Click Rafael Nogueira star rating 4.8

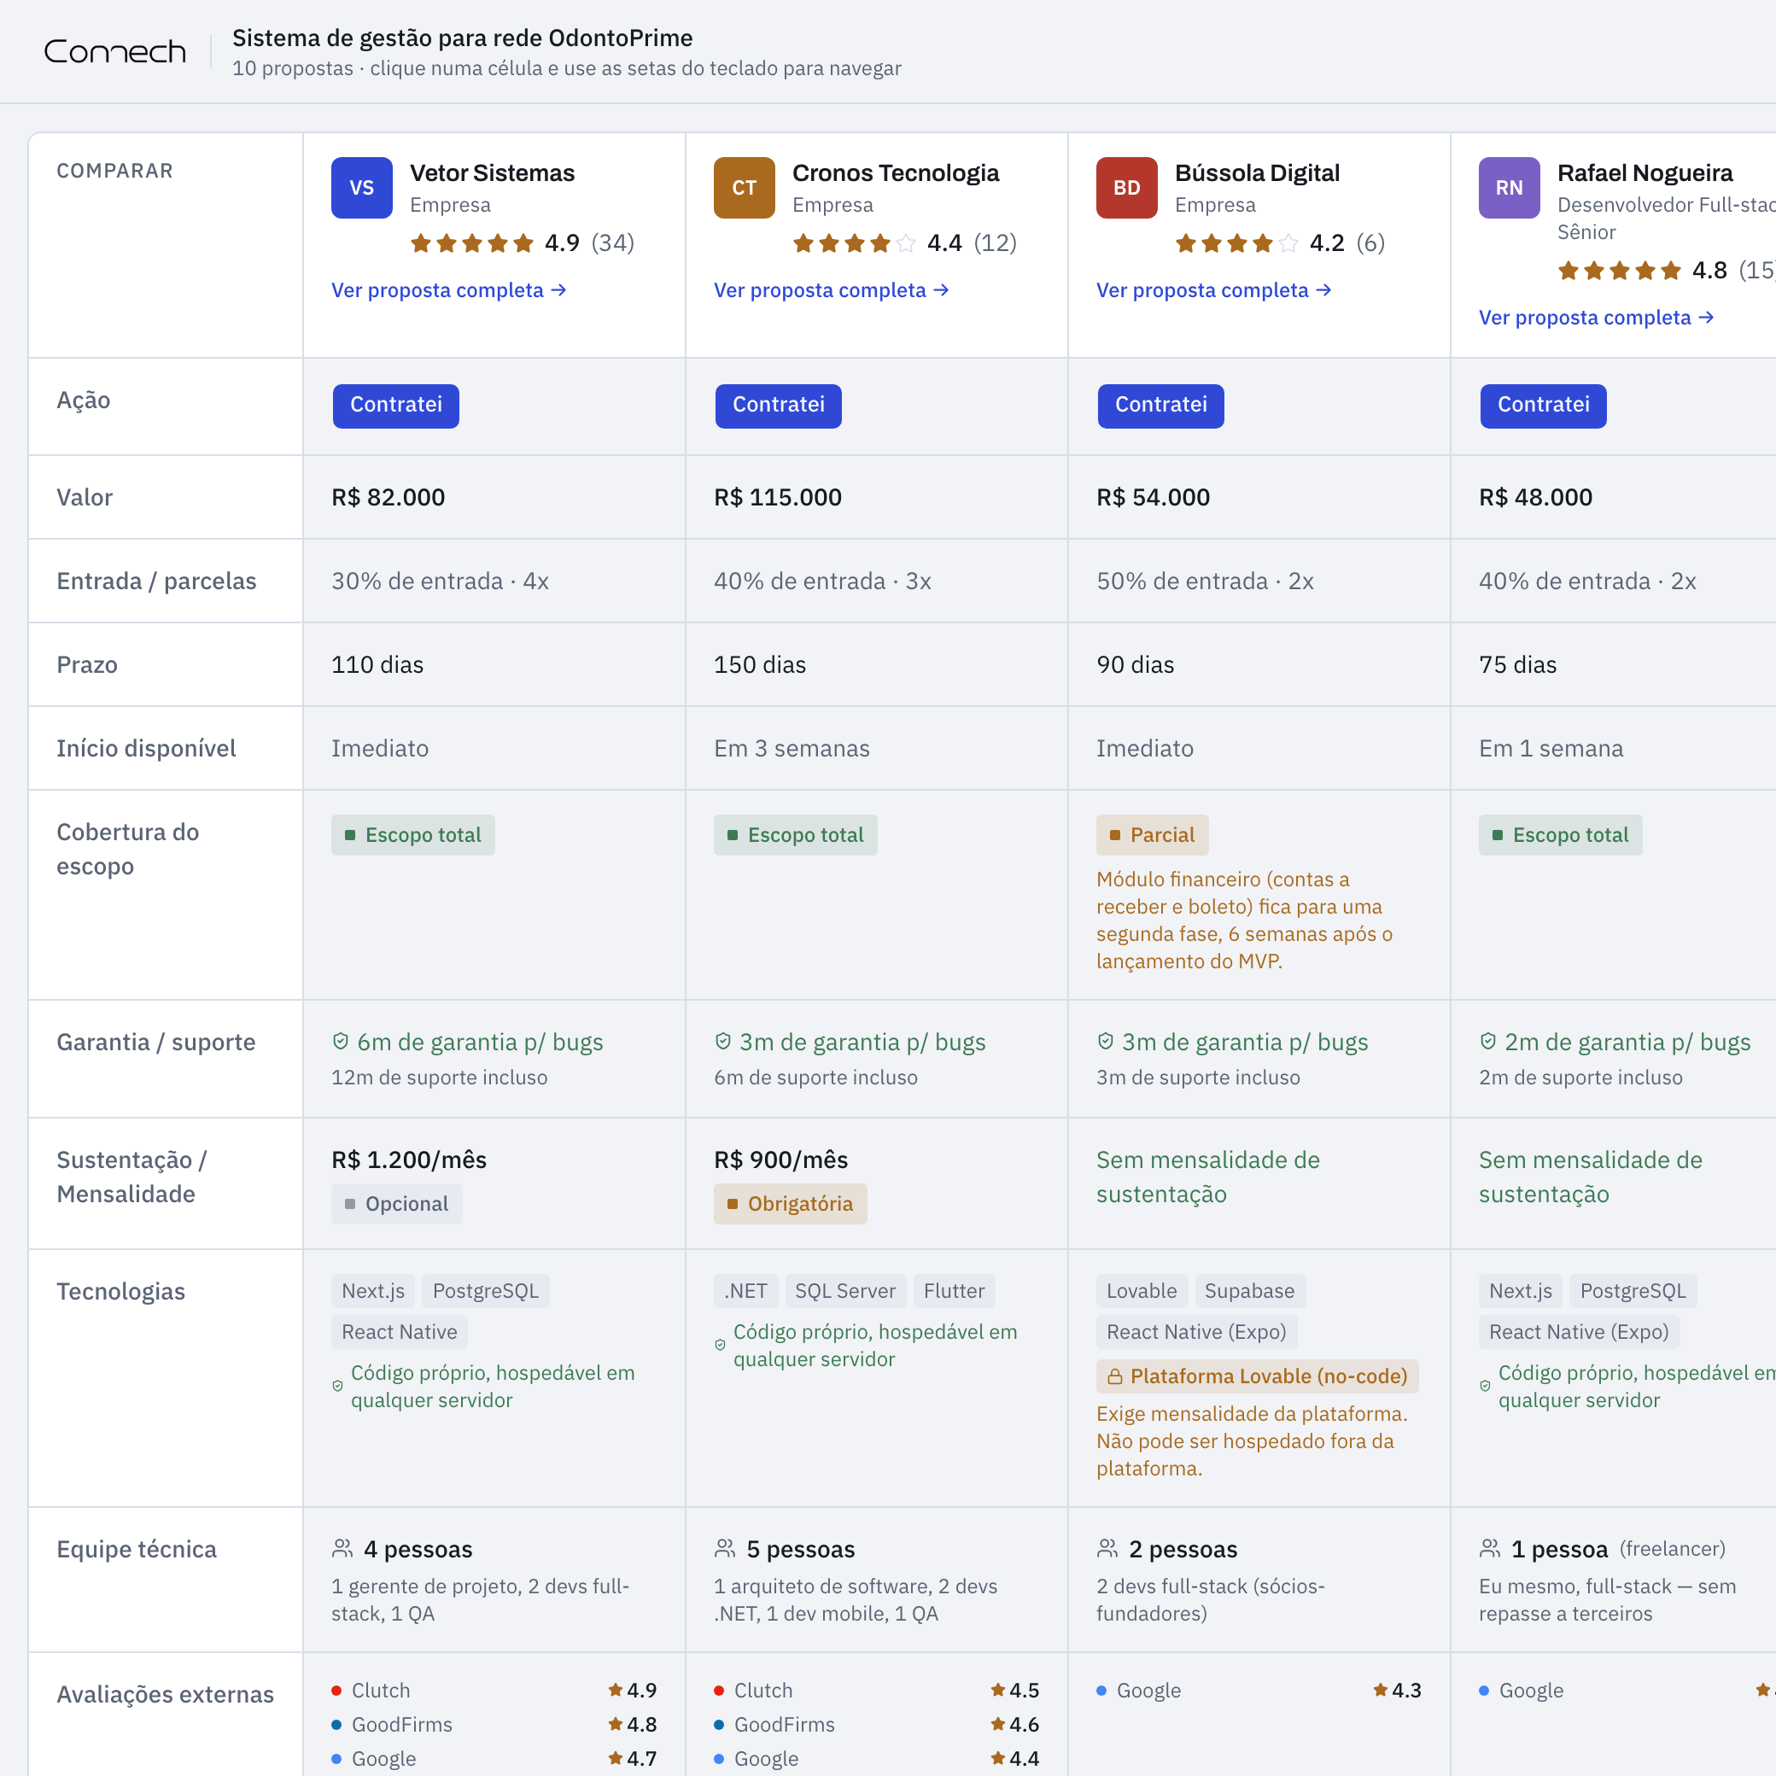[1666, 271]
